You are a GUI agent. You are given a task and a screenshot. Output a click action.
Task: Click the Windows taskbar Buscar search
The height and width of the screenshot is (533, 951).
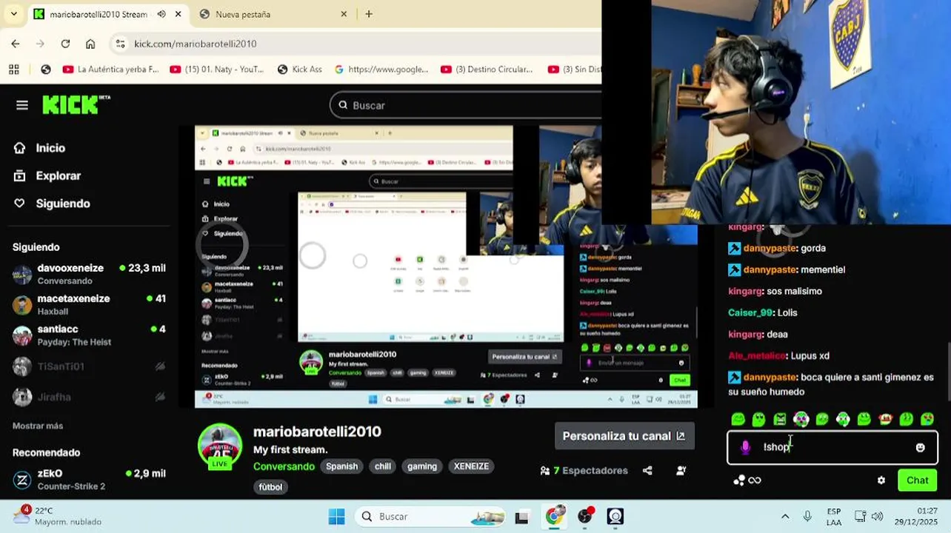(x=430, y=517)
